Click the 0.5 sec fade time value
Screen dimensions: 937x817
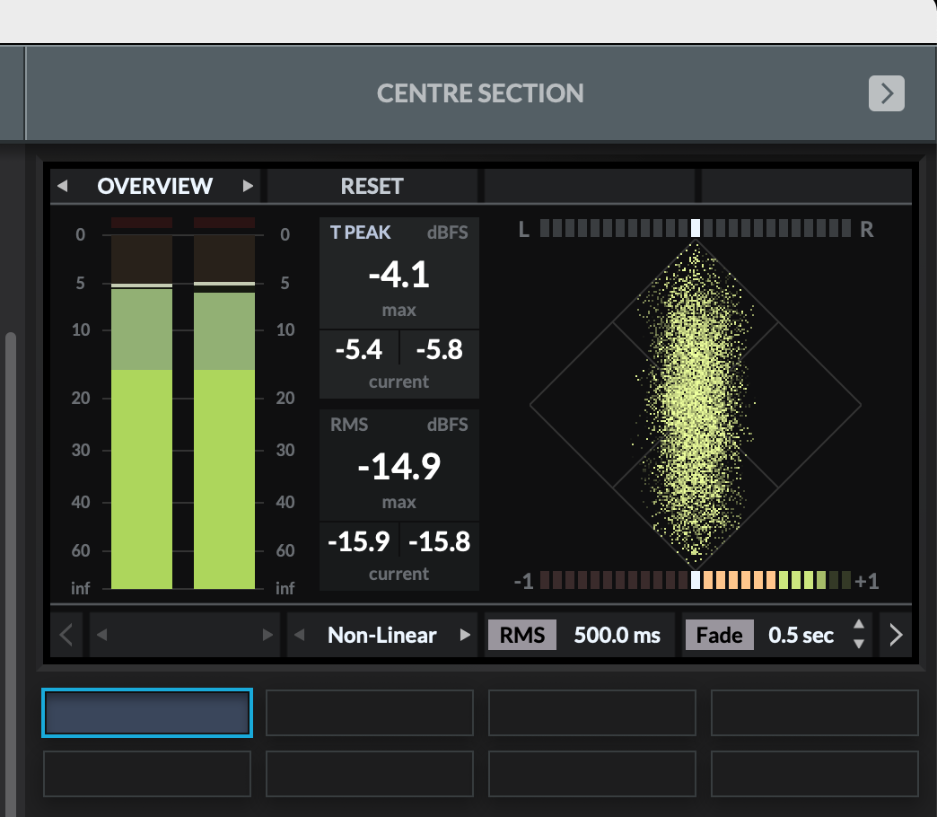tap(801, 635)
